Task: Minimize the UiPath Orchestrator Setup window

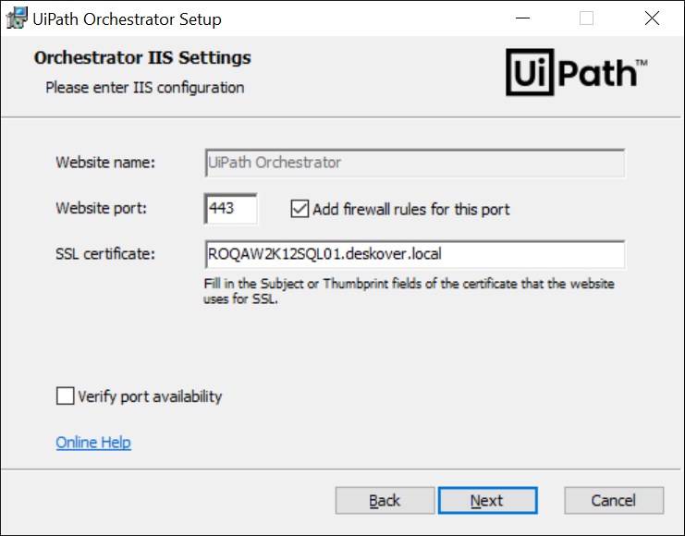Action: coord(522,18)
